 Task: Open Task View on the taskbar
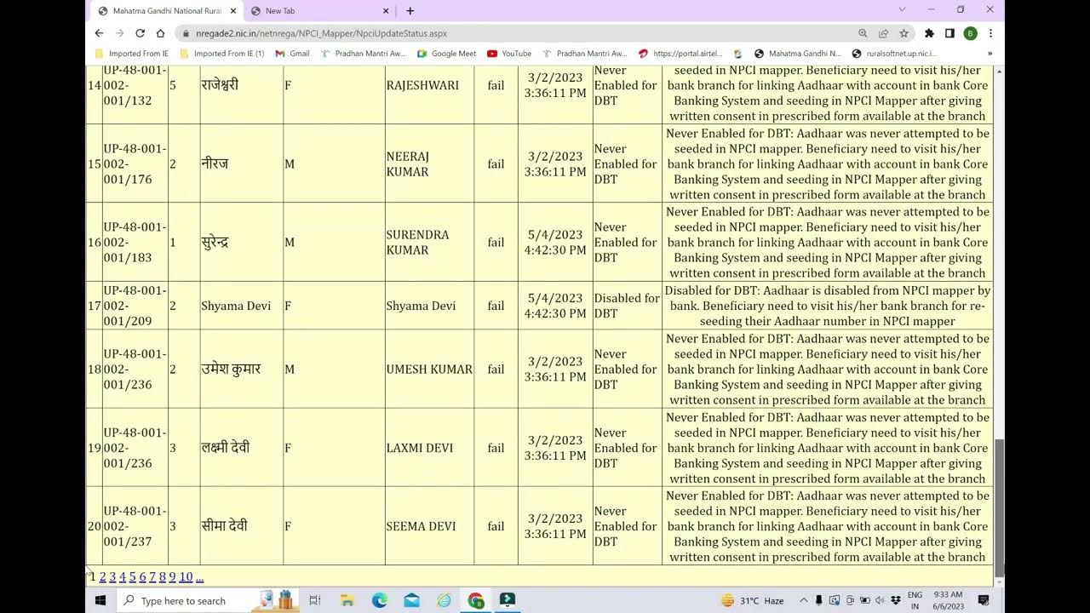(314, 600)
